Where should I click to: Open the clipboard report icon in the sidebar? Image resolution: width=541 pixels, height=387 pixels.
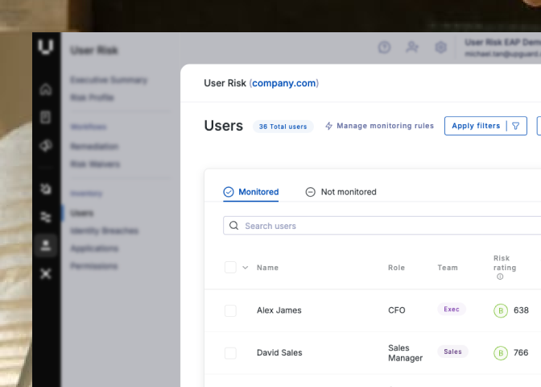(46, 118)
